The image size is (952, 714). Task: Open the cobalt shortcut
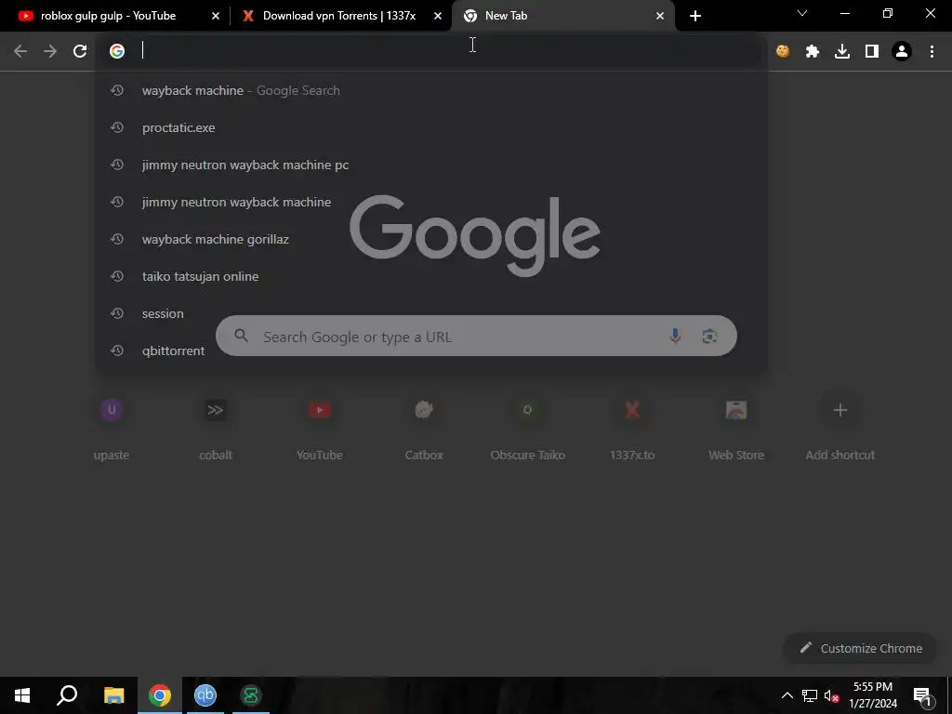point(216,426)
